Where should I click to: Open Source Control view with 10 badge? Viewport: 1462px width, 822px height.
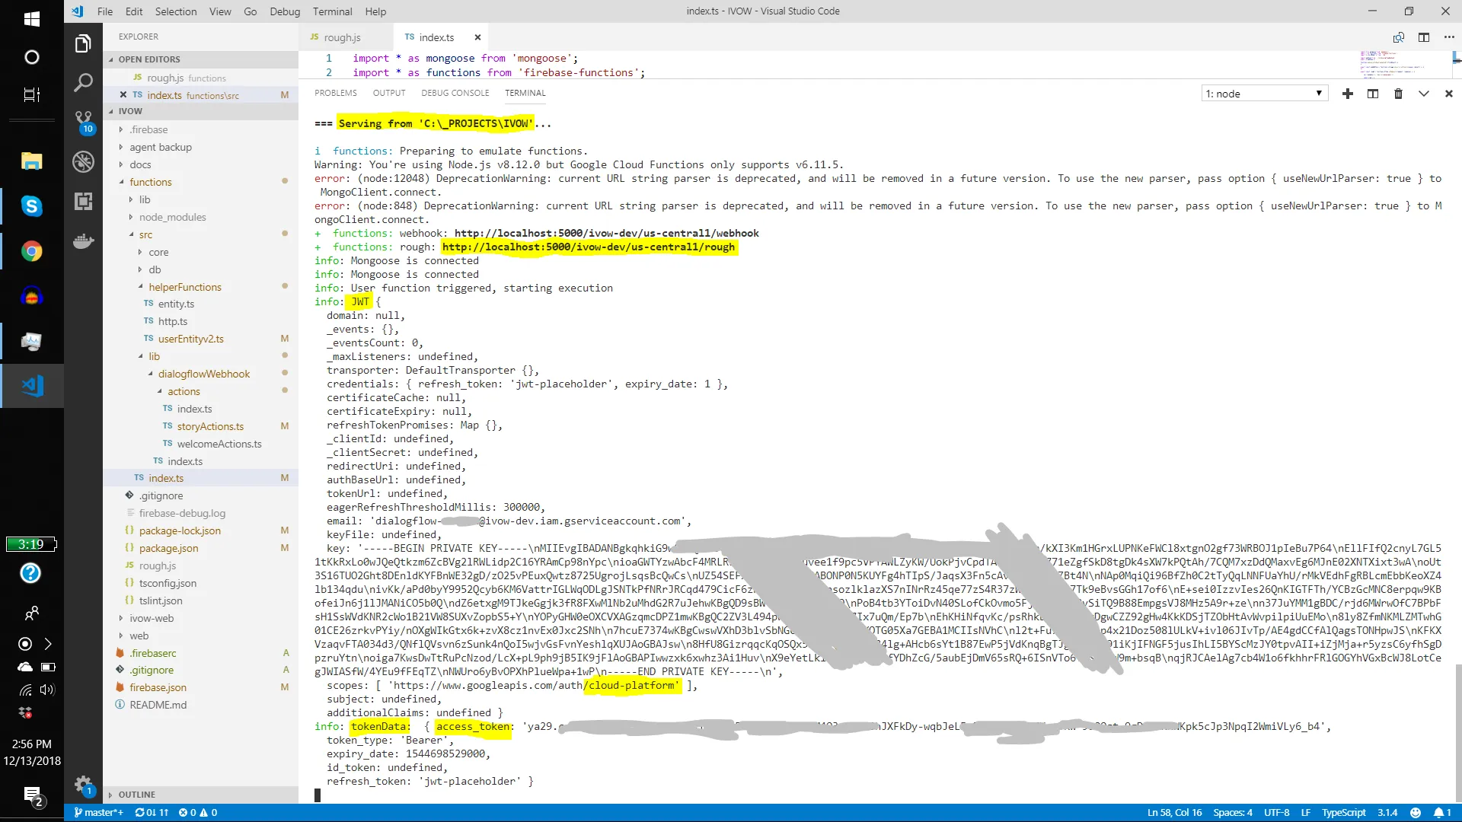[83, 120]
